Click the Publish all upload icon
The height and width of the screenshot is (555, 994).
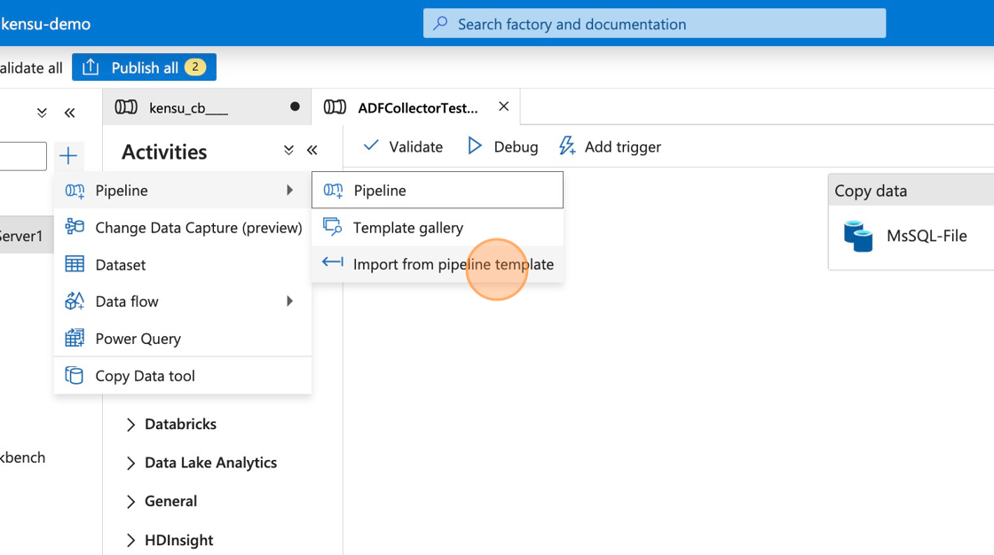[x=91, y=66]
